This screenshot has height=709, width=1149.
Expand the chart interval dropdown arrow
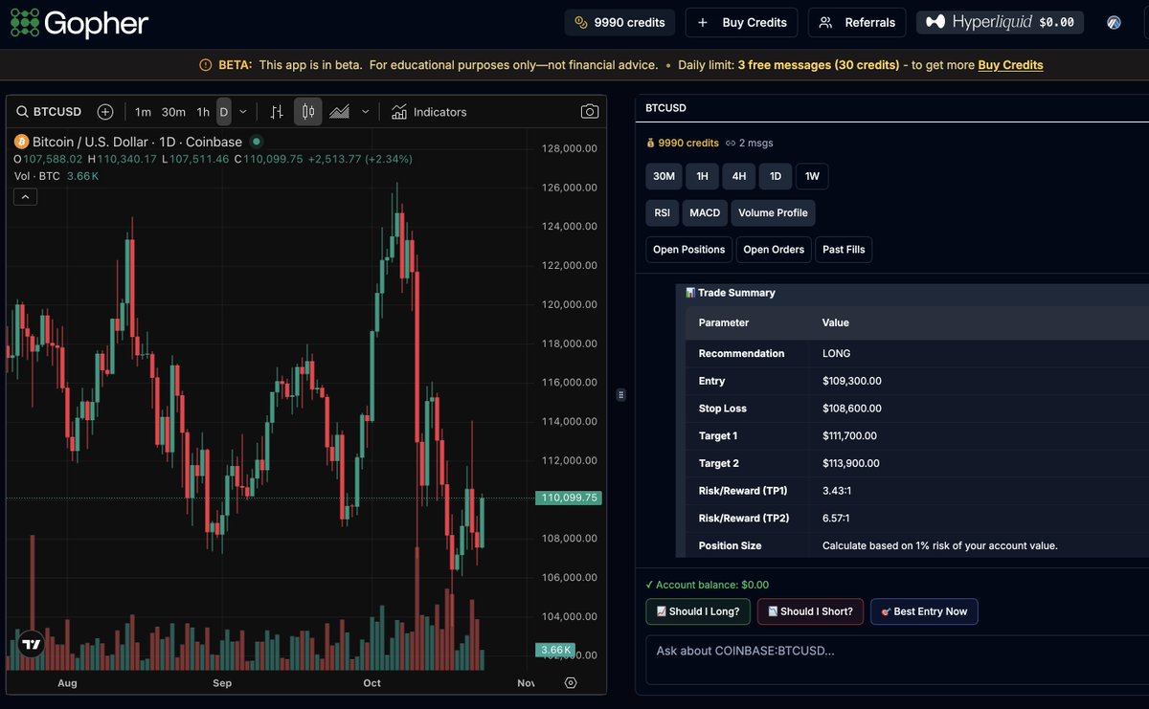tap(243, 112)
